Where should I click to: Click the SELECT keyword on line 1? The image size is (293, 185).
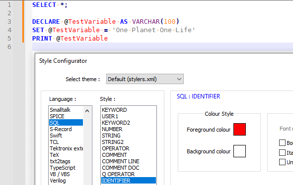pos(44,5)
